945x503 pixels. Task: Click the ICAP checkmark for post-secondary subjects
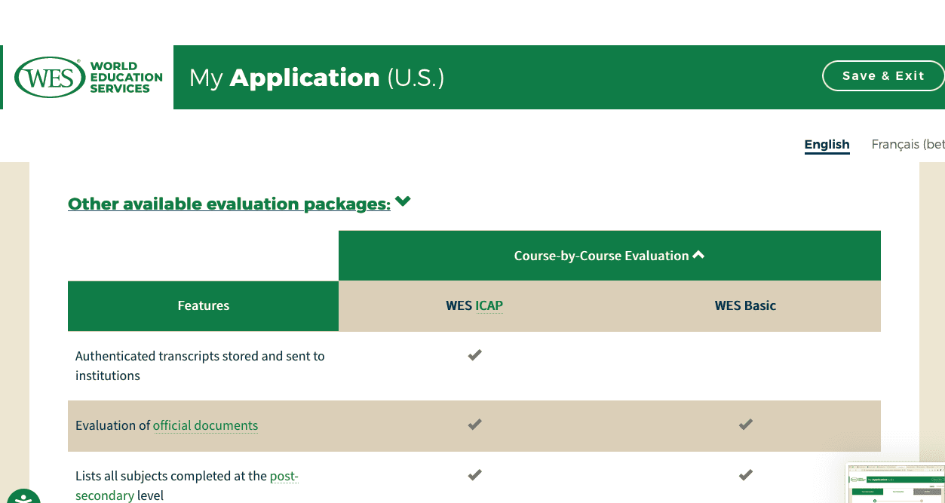coord(474,475)
